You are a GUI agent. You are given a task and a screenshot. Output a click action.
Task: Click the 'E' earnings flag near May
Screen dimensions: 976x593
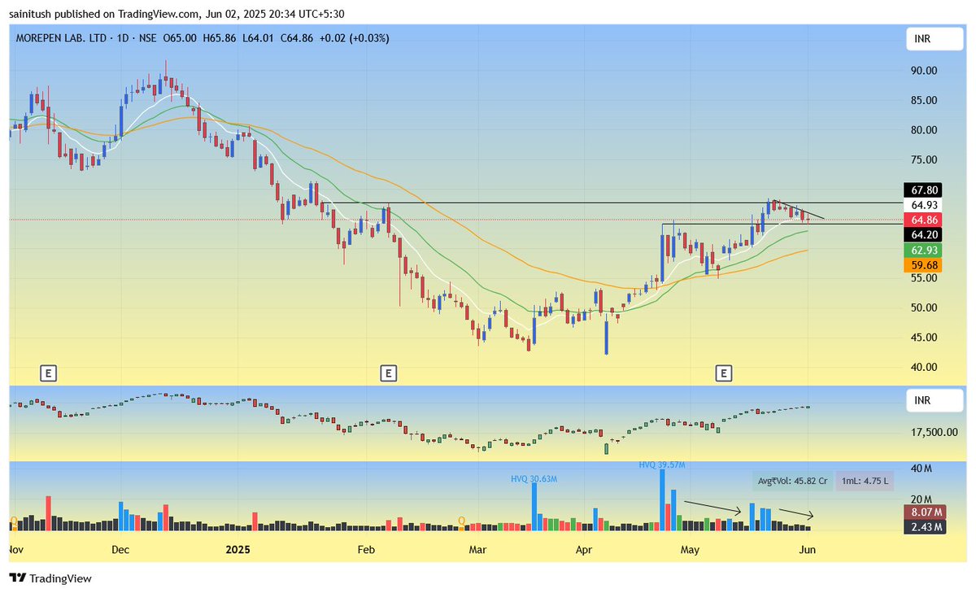click(x=724, y=373)
